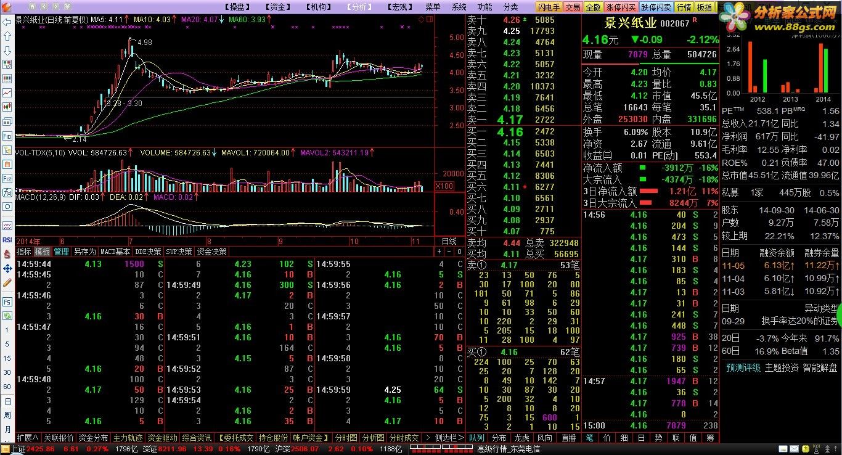842x455 pixels.
Task: Click the back arrow icon in left sidebar
Action: [7, 22]
